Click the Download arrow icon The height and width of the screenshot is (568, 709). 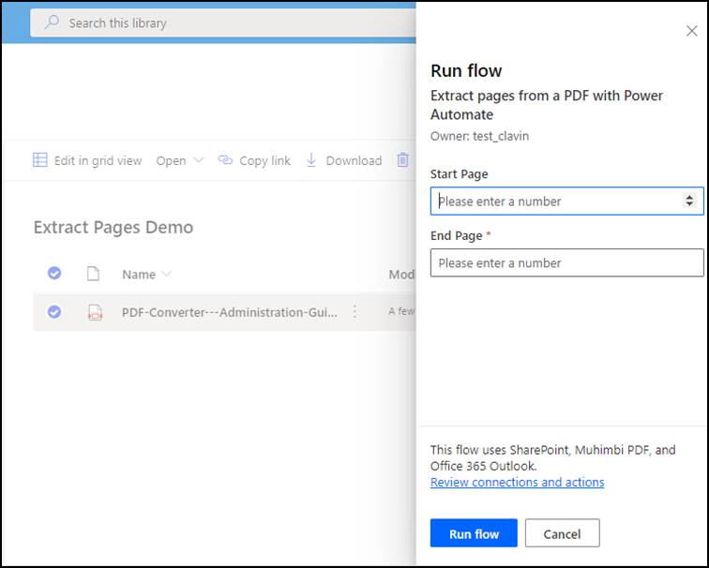pyautogui.click(x=312, y=160)
